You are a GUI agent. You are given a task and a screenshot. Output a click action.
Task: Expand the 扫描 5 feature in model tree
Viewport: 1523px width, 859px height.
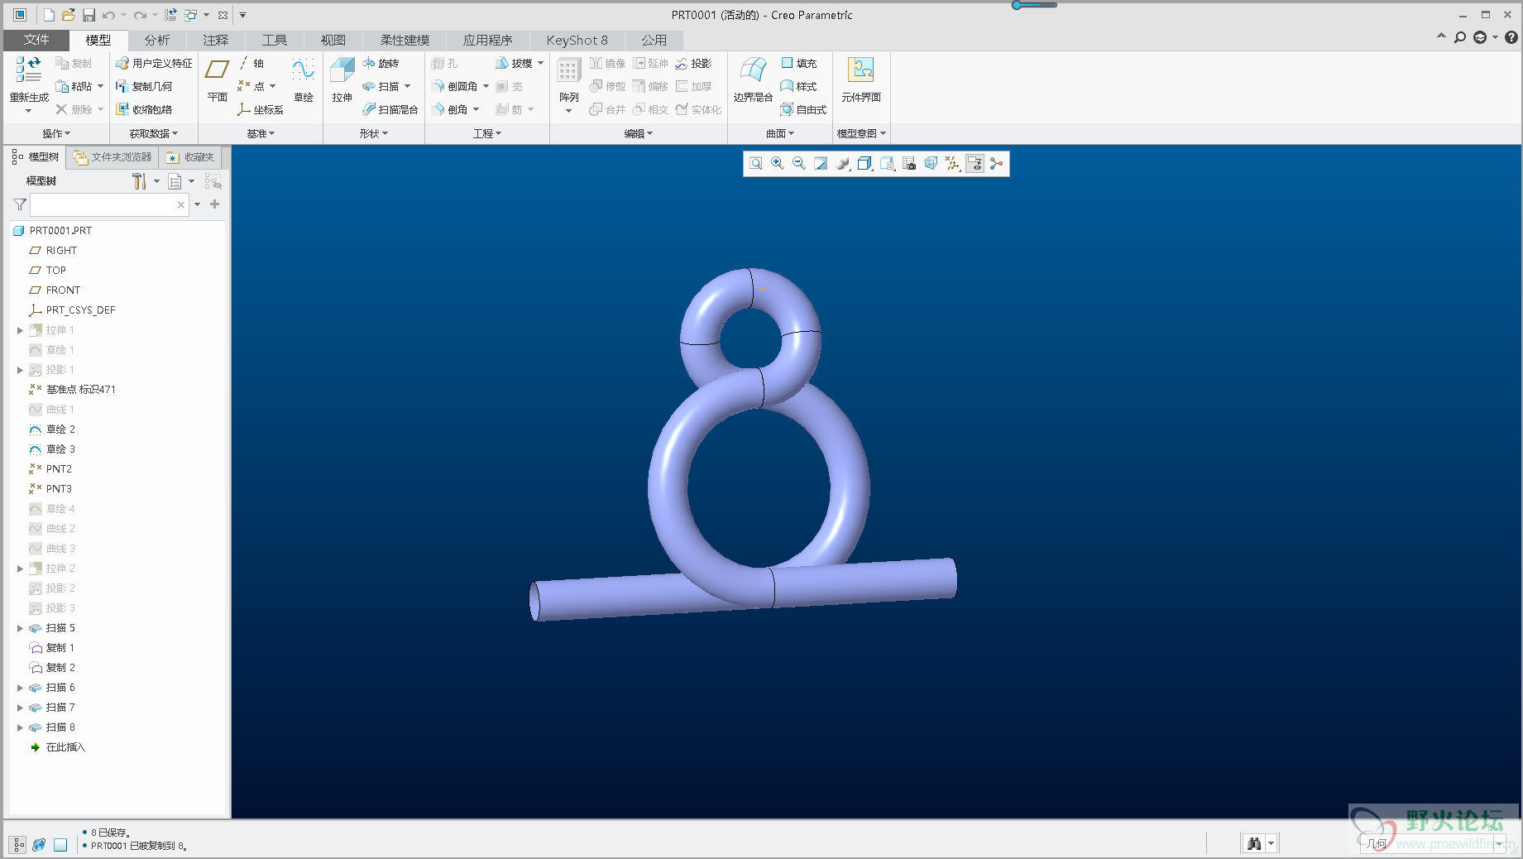pyautogui.click(x=20, y=628)
